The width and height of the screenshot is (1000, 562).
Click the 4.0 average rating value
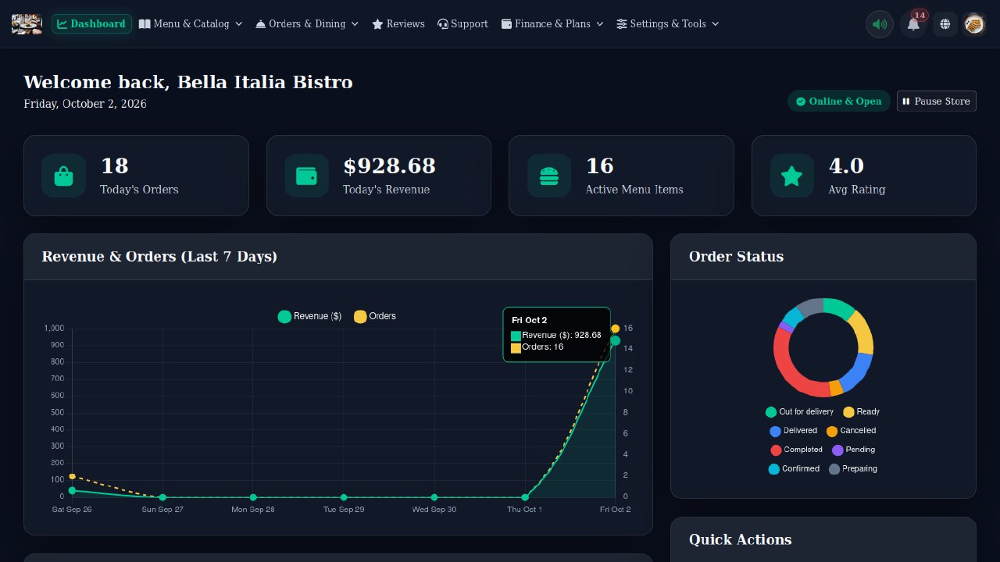point(846,166)
